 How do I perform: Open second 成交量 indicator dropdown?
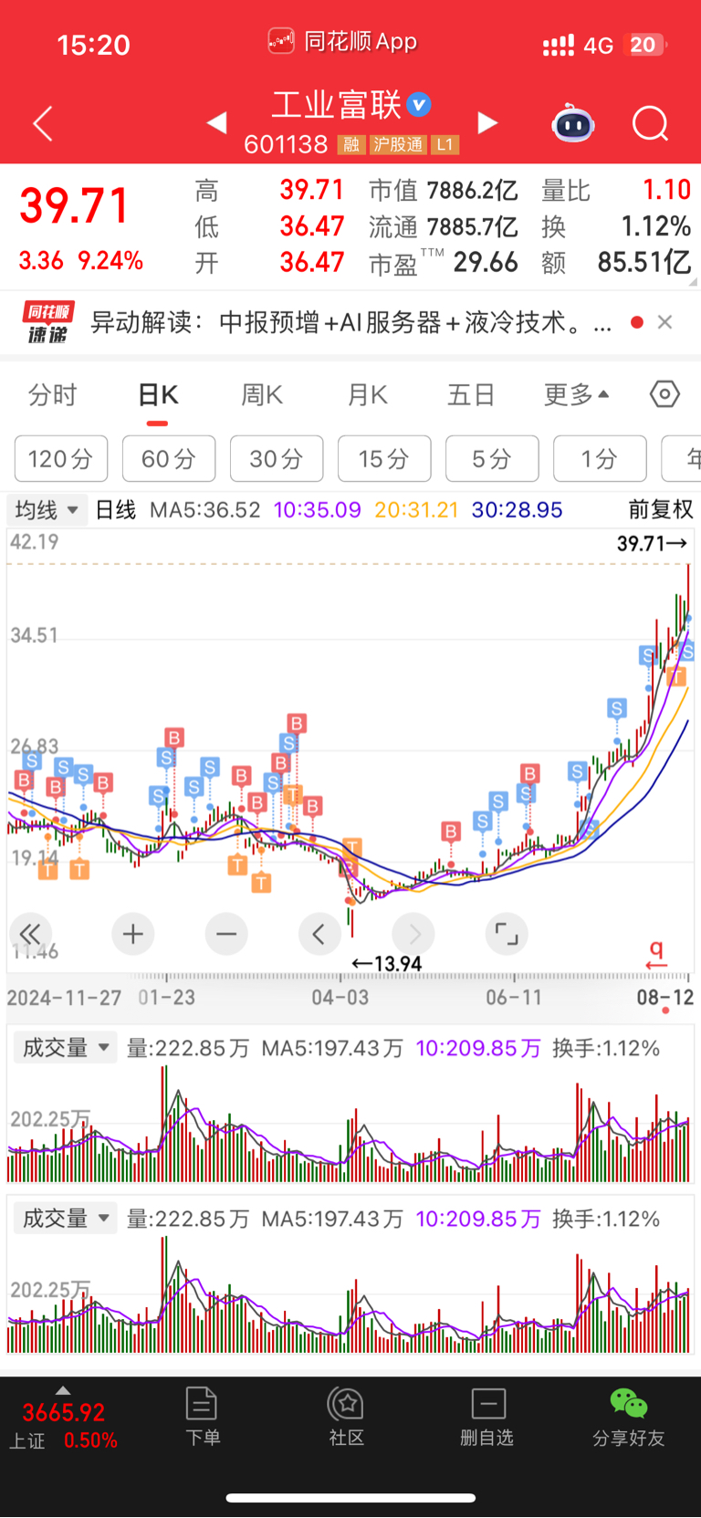pos(66,1219)
